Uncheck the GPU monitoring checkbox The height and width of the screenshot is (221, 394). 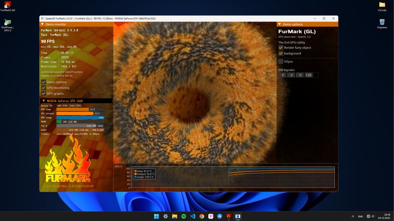[43, 88]
